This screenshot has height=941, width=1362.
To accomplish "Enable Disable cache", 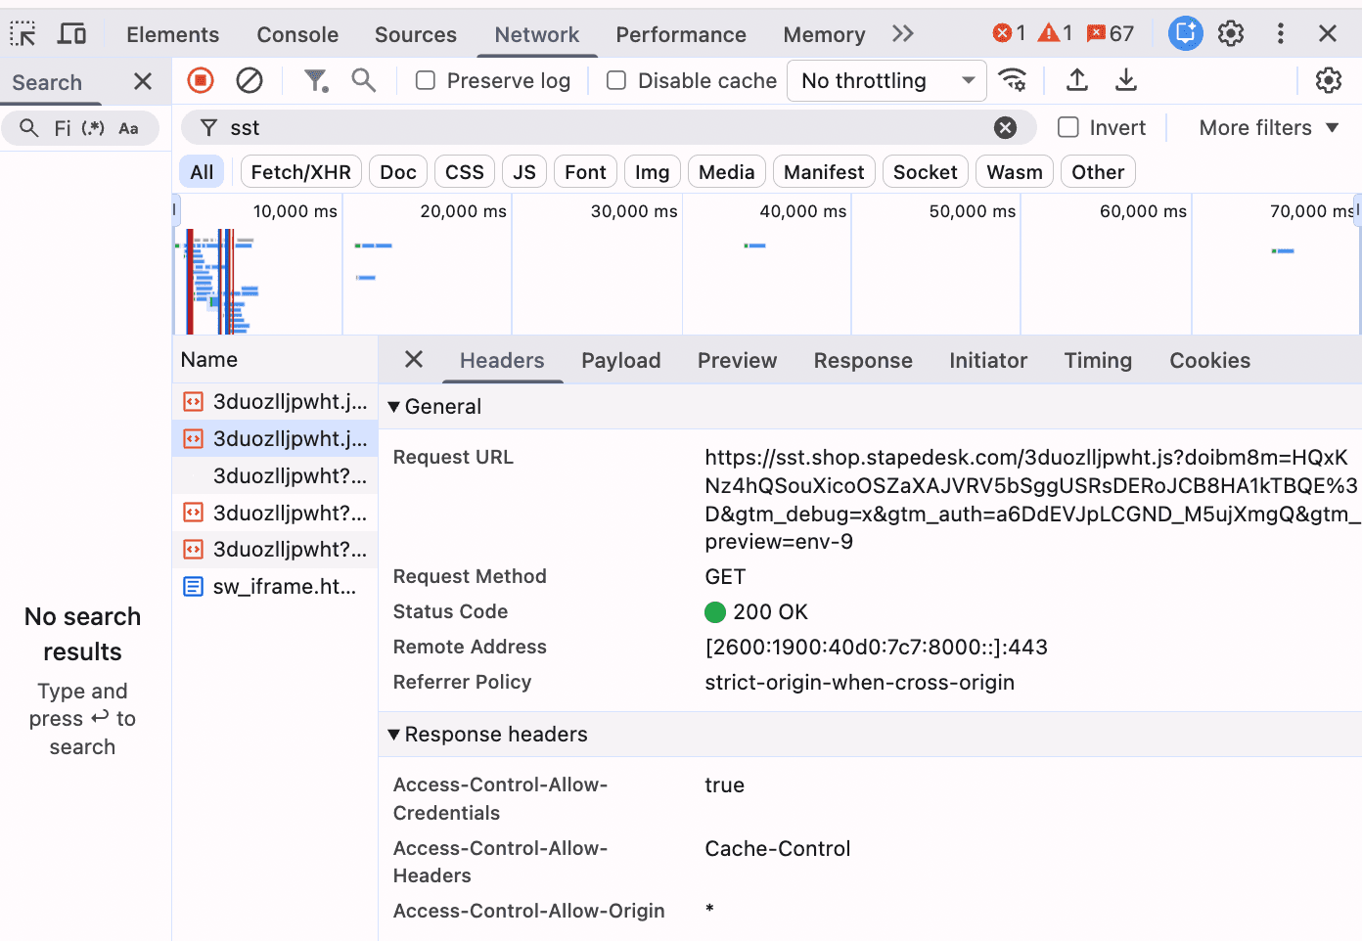I will pyautogui.click(x=615, y=80).
